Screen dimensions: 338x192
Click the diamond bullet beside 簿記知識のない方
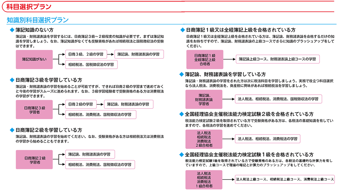(12, 30)
